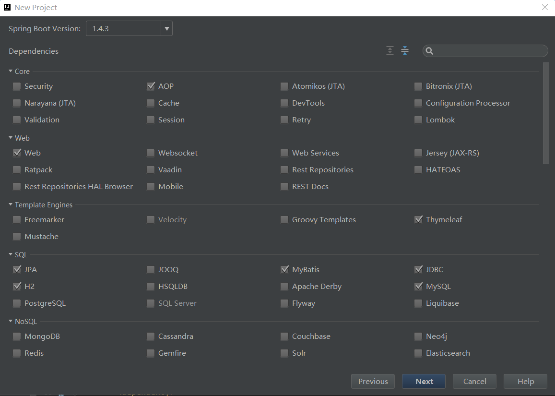Enable the Security dependency checkbox

tap(17, 86)
